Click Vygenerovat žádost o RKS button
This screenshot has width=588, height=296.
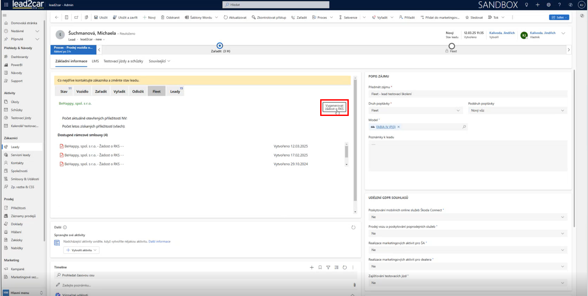click(334, 107)
